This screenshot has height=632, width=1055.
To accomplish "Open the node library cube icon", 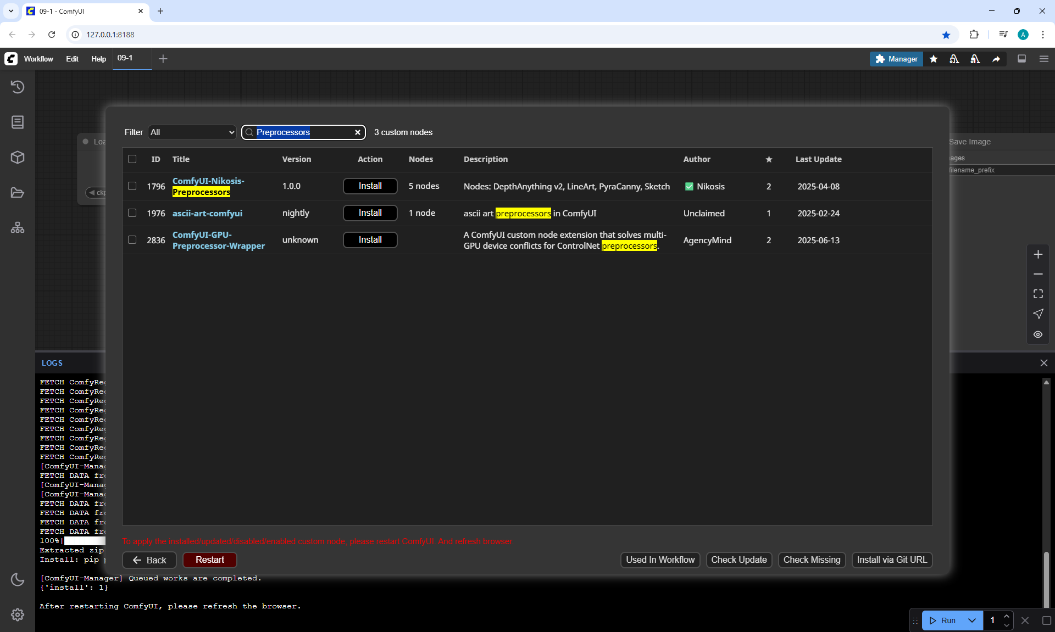I will (18, 158).
